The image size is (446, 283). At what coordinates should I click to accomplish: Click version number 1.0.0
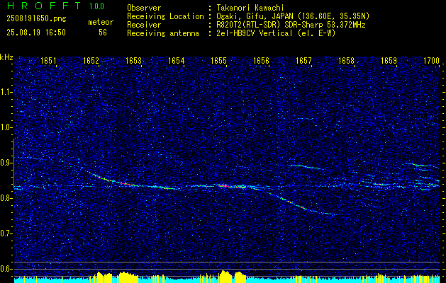[96, 6]
